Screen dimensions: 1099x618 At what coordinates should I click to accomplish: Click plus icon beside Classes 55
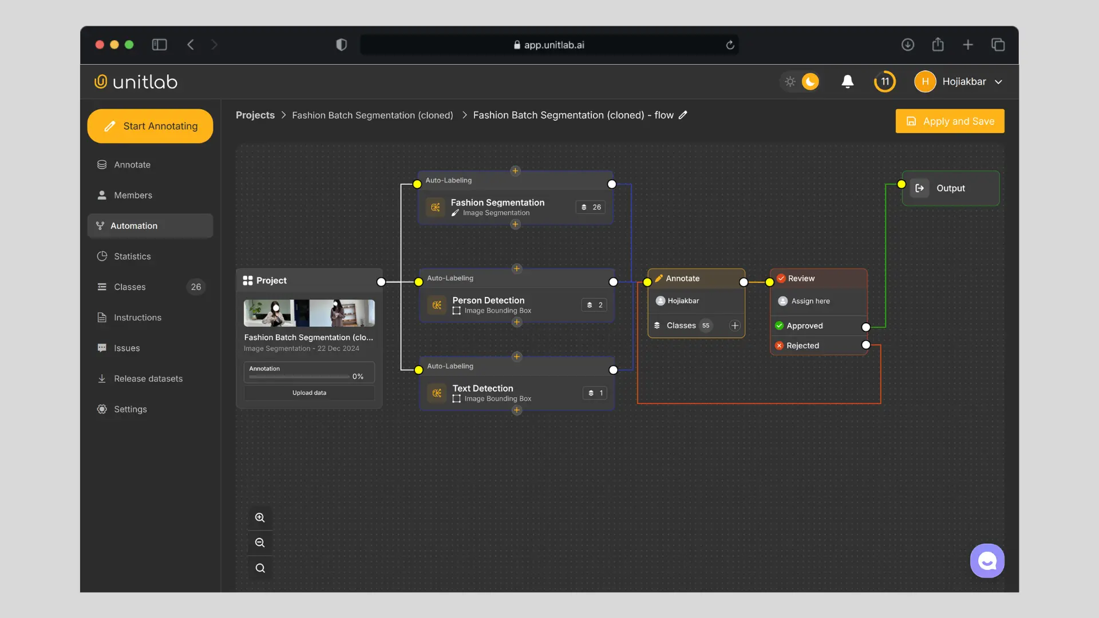[735, 326]
